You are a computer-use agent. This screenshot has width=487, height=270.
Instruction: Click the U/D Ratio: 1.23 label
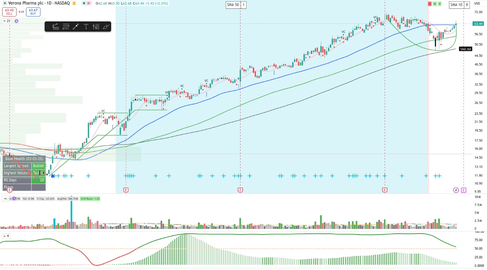pos(90,199)
